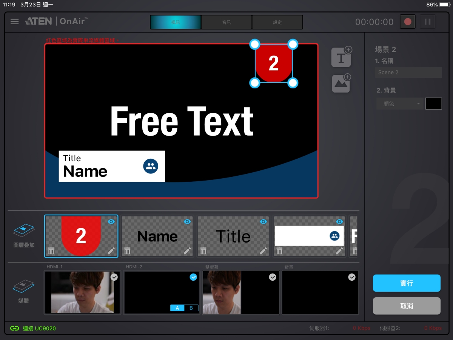Select the Title layer thumbnail
Screen dimensions: 453x340
233,236
